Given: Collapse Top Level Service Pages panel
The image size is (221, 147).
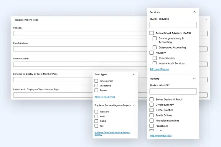Looking at the screenshot, I should tap(134, 105).
